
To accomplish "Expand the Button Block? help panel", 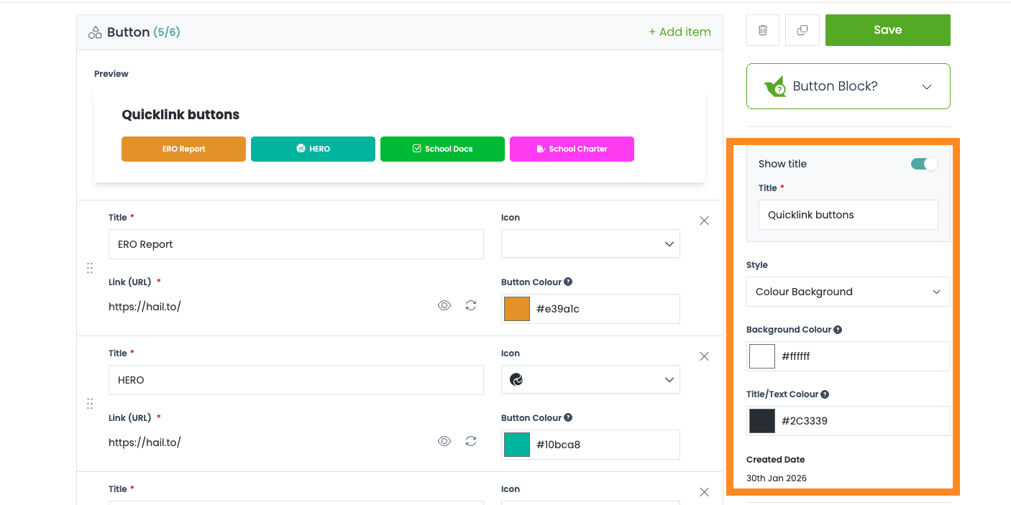I will (848, 86).
